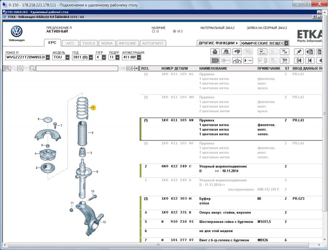Click the striped list view icon
This screenshot has height=250, width=328.
[215, 60]
